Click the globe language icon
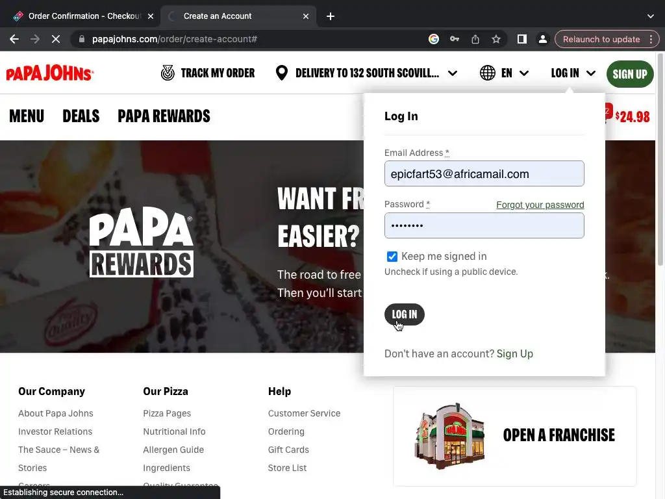This screenshot has width=665, height=499. point(487,73)
